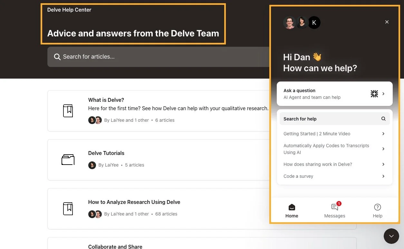Switch to the Messages tab
Viewport: 404px width, 249px height.
pos(335,210)
